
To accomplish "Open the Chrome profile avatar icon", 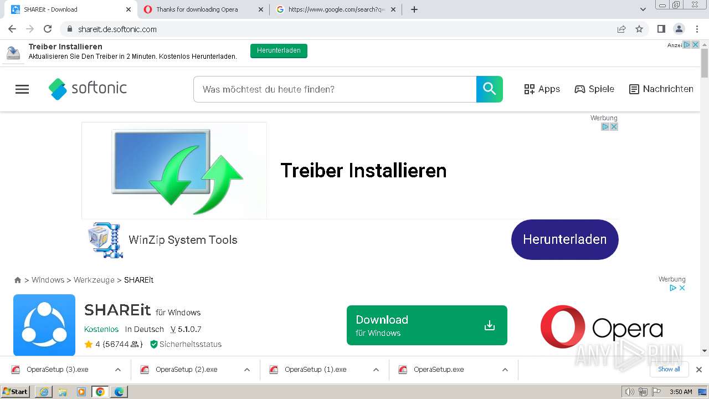I will click(679, 29).
